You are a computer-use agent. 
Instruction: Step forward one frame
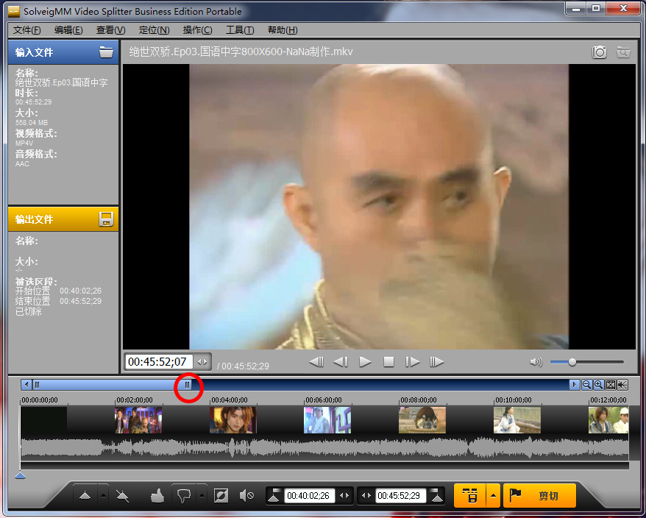413,362
